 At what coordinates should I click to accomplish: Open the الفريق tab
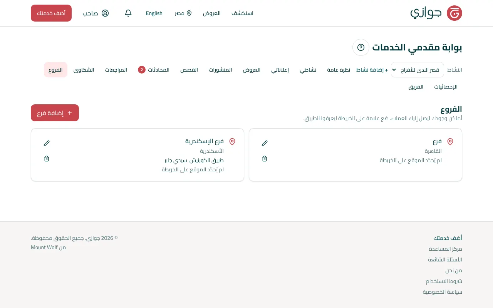coord(416,87)
